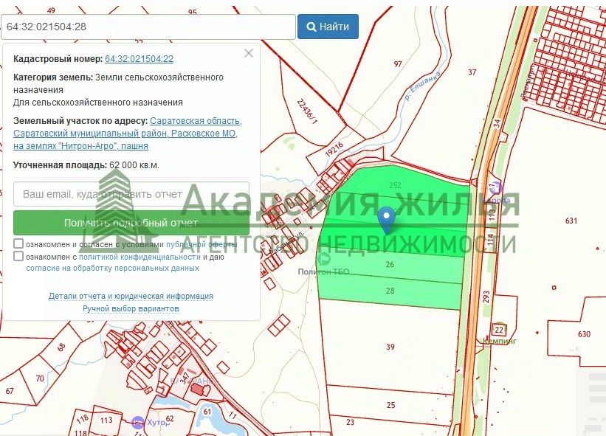The image size is (606, 436).
Task: Open Ручной выбор вариантов link
Action: pyautogui.click(x=131, y=308)
